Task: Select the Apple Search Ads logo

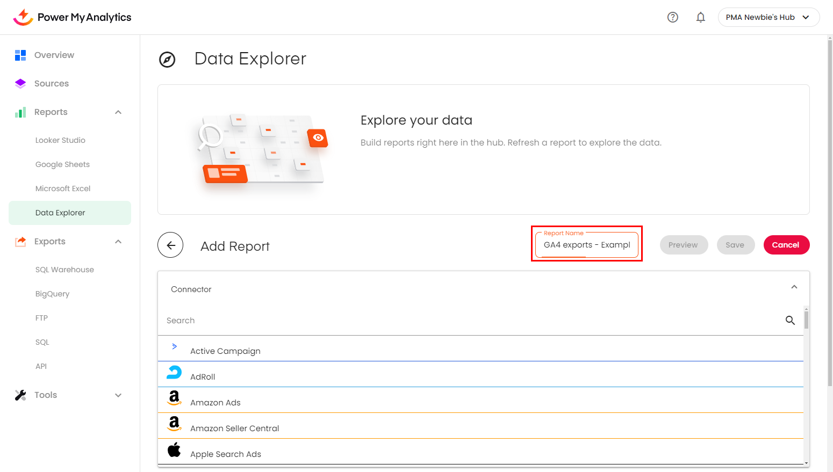Action: click(x=174, y=450)
